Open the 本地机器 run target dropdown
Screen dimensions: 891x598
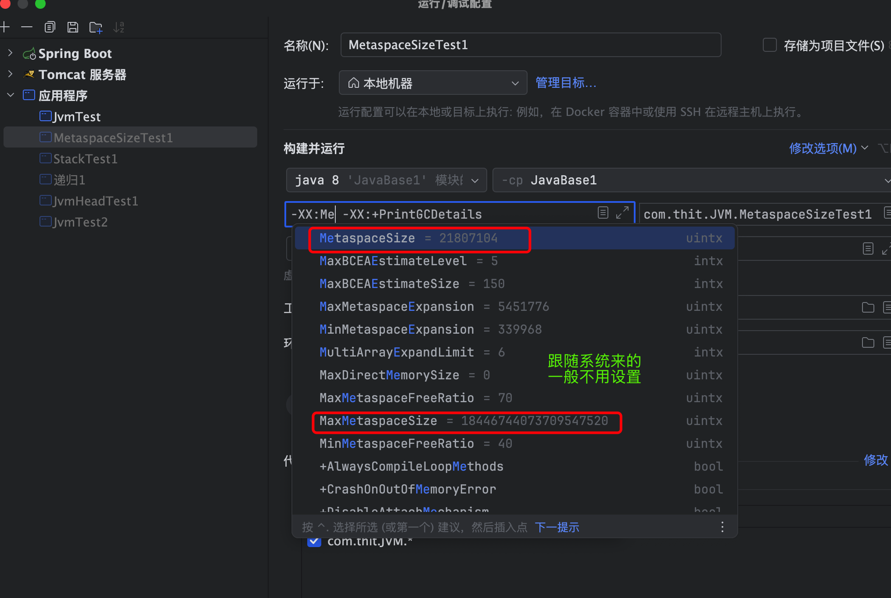[x=433, y=83]
